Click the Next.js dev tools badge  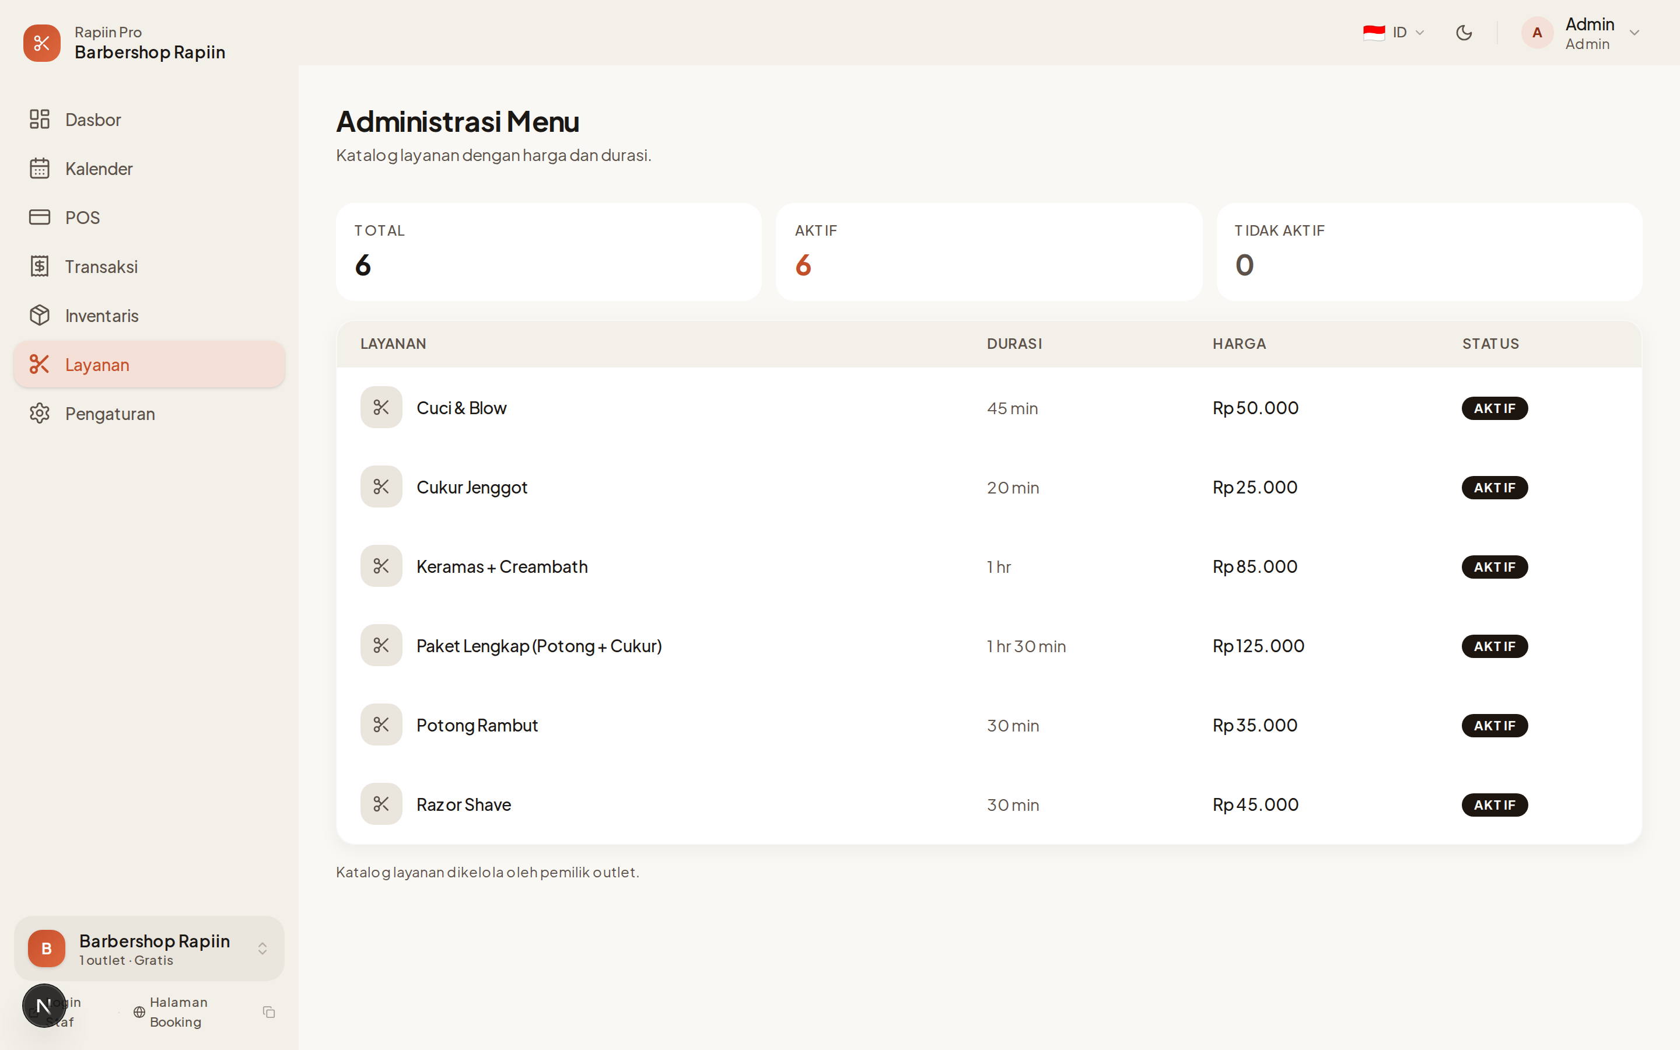tap(44, 1005)
